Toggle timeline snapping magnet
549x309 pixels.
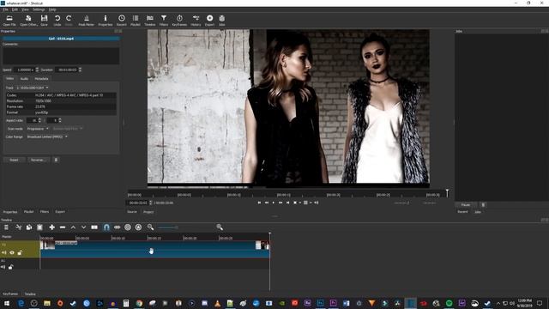tap(106, 227)
